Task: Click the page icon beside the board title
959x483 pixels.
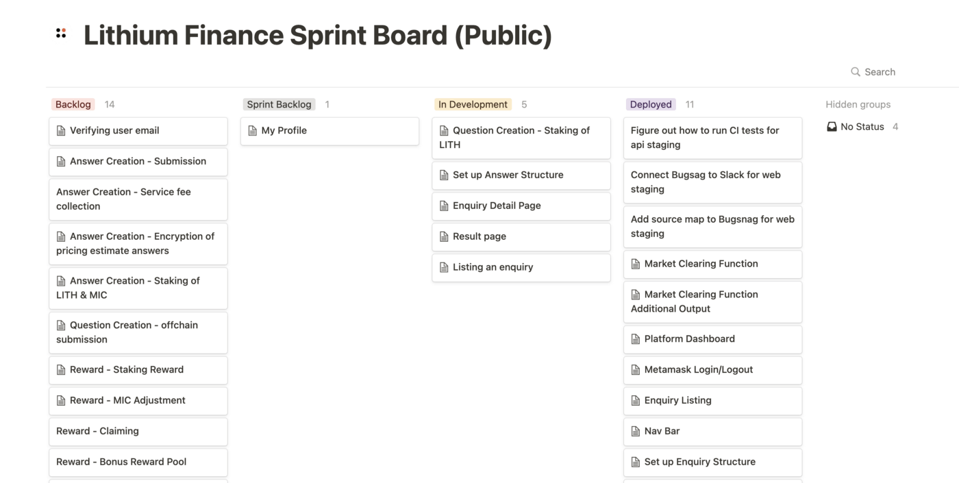Action: click(61, 33)
